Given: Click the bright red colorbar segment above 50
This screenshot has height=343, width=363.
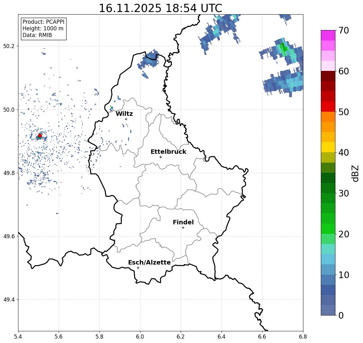Looking at the screenshot, I should point(328,107).
